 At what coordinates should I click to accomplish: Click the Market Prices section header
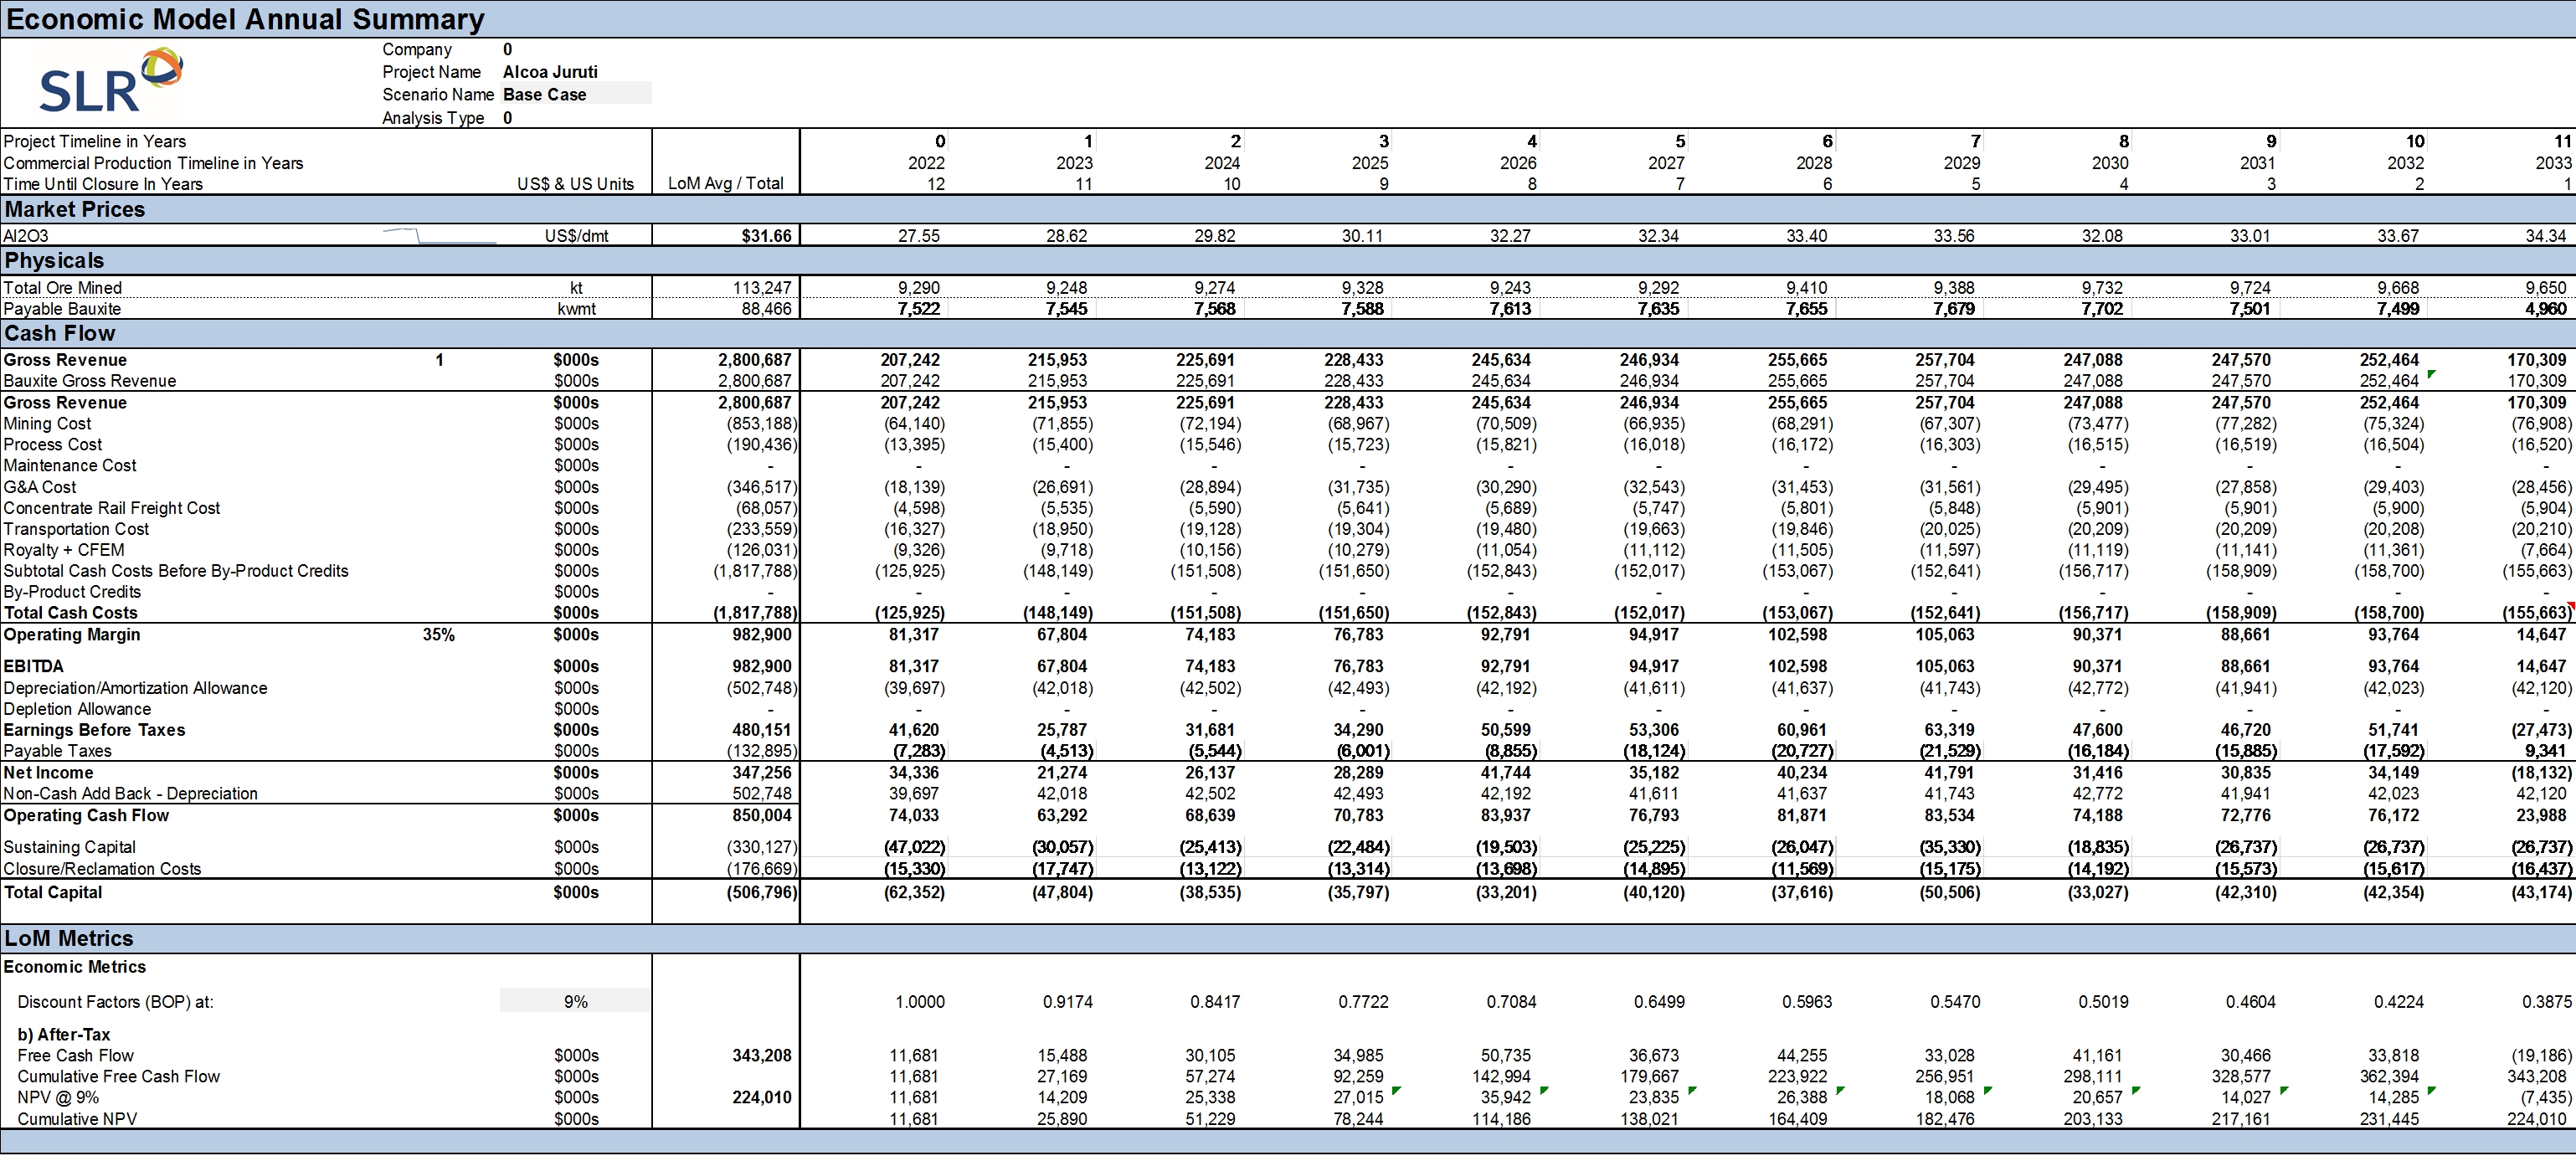click(x=75, y=210)
